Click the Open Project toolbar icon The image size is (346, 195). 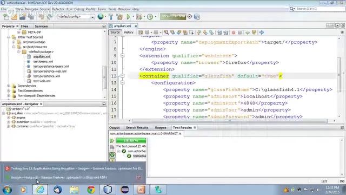tap(23, 17)
